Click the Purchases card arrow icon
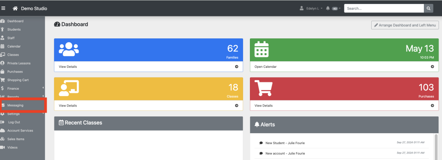Screen dimensions: 442x160 tap(433, 106)
